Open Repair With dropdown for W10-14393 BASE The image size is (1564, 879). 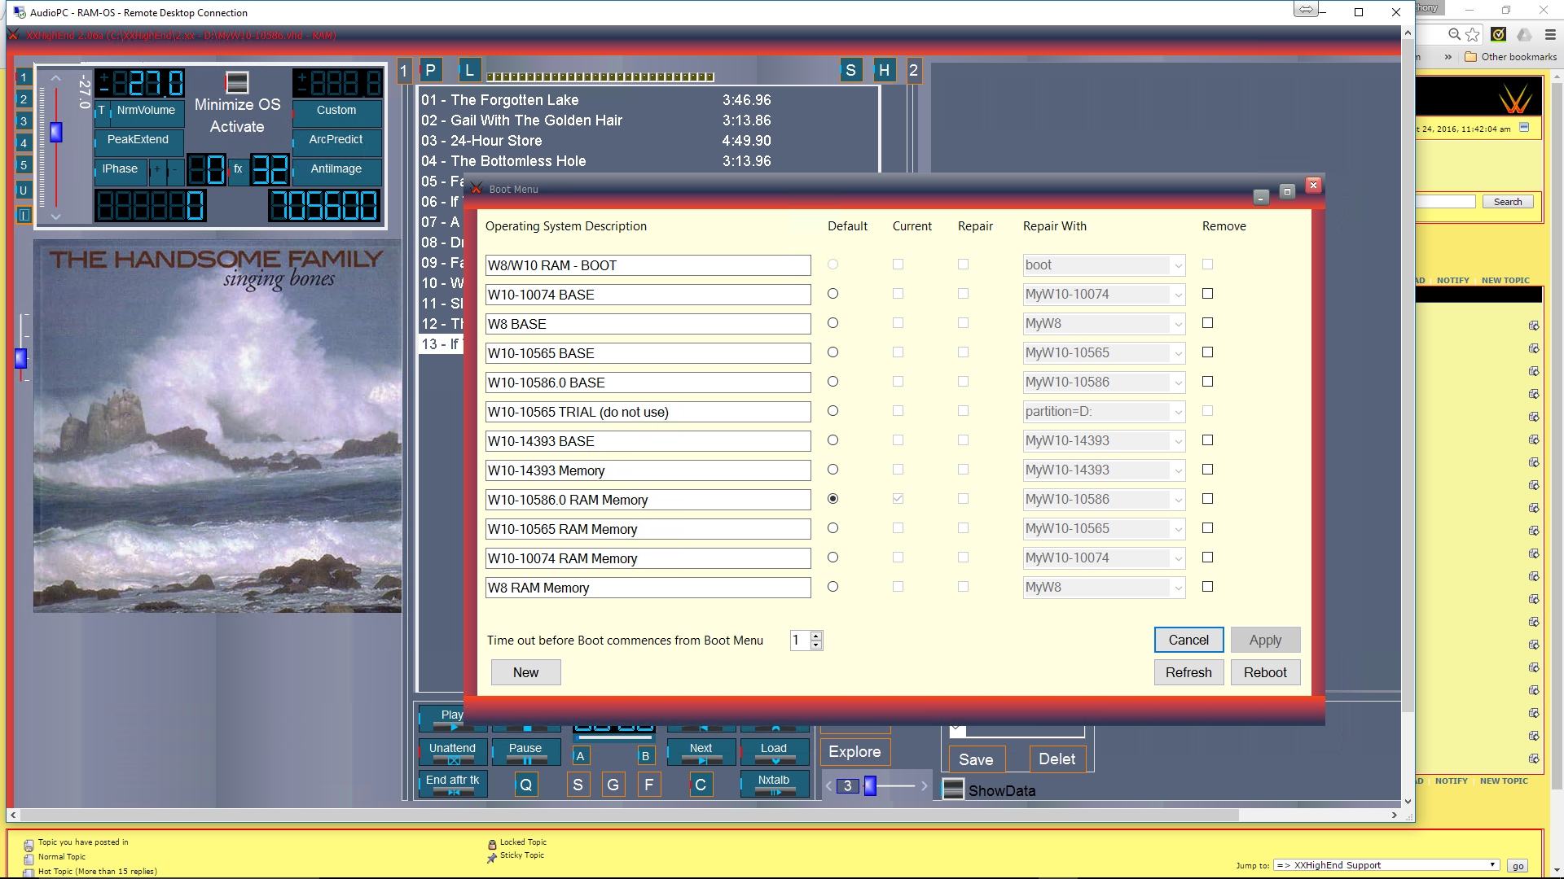point(1104,441)
